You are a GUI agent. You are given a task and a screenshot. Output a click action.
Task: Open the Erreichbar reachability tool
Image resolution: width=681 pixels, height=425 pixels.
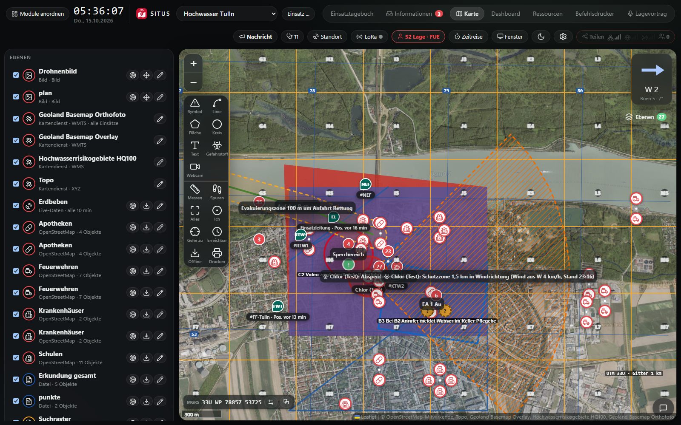point(217,235)
